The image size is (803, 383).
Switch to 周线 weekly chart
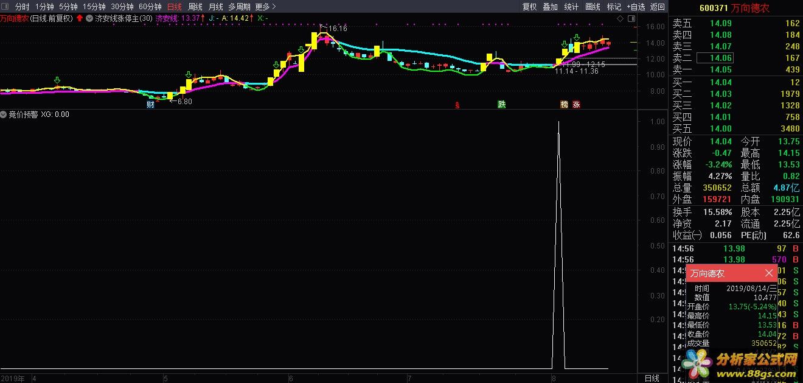tap(195, 7)
